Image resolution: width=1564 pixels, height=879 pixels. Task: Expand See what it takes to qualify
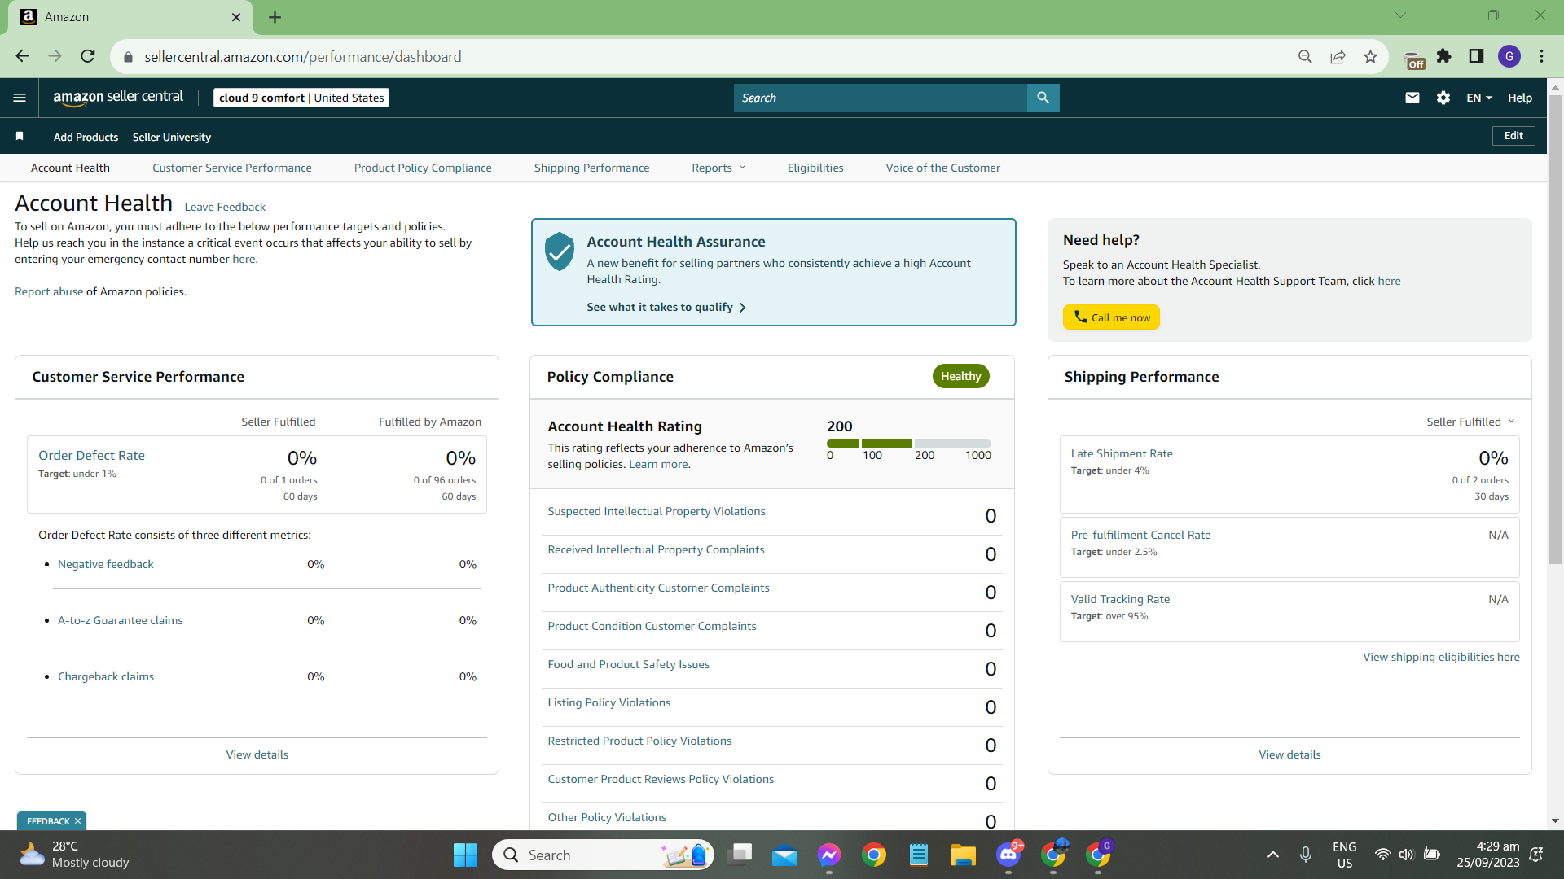[666, 307]
